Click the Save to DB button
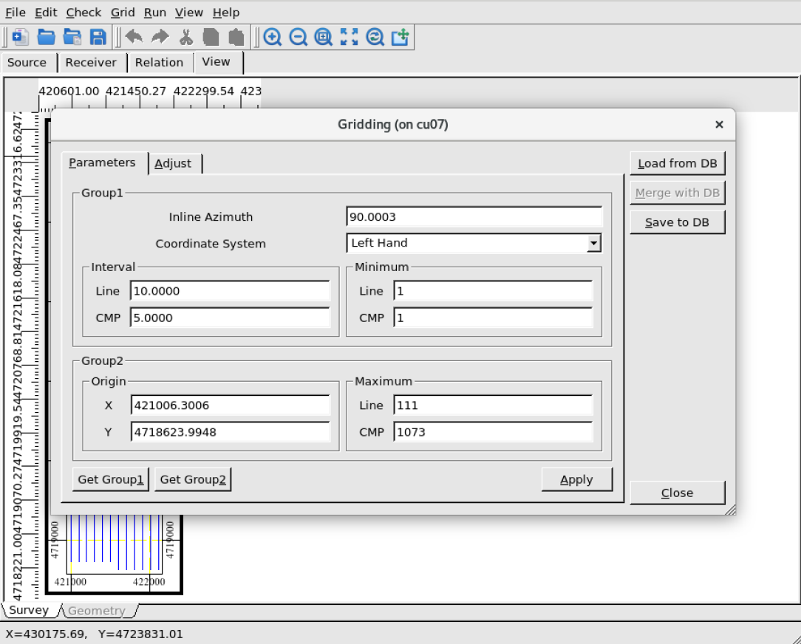This screenshot has width=801, height=644. (x=677, y=222)
